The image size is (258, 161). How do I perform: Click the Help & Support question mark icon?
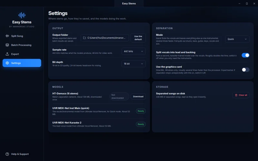click(x=7, y=154)
